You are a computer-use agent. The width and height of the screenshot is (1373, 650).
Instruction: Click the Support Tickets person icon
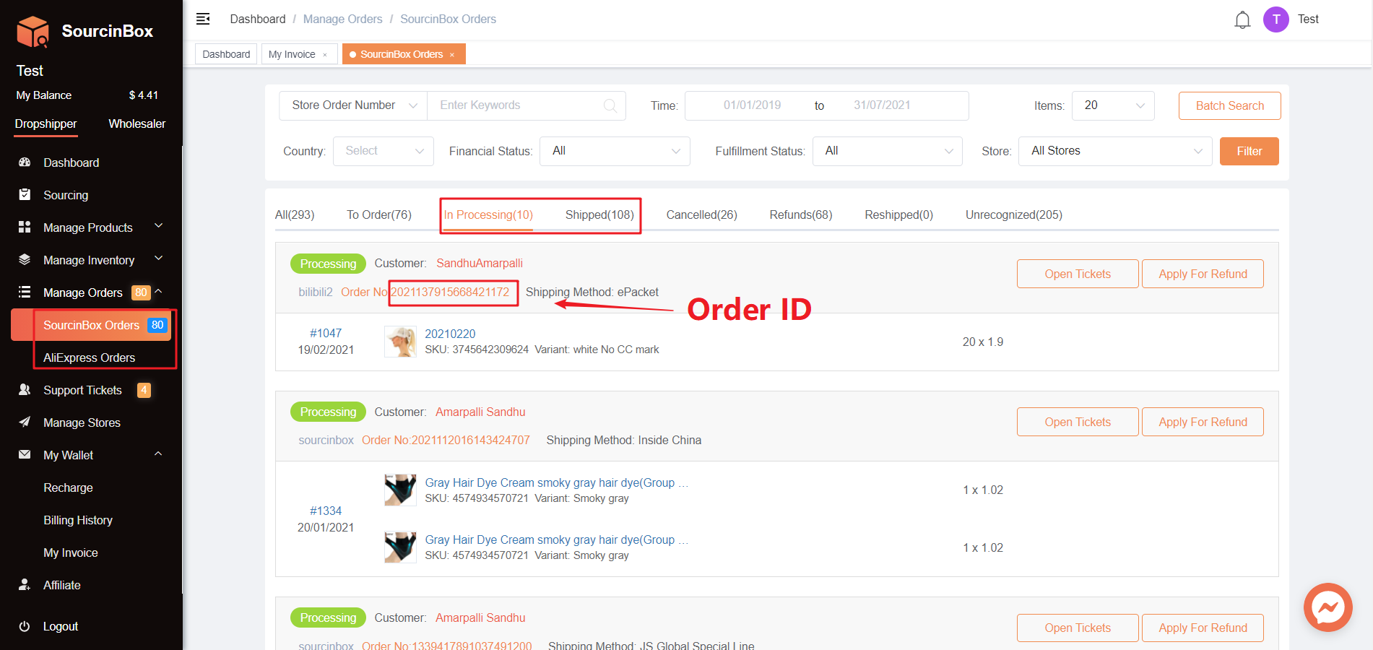coord(25,390)
